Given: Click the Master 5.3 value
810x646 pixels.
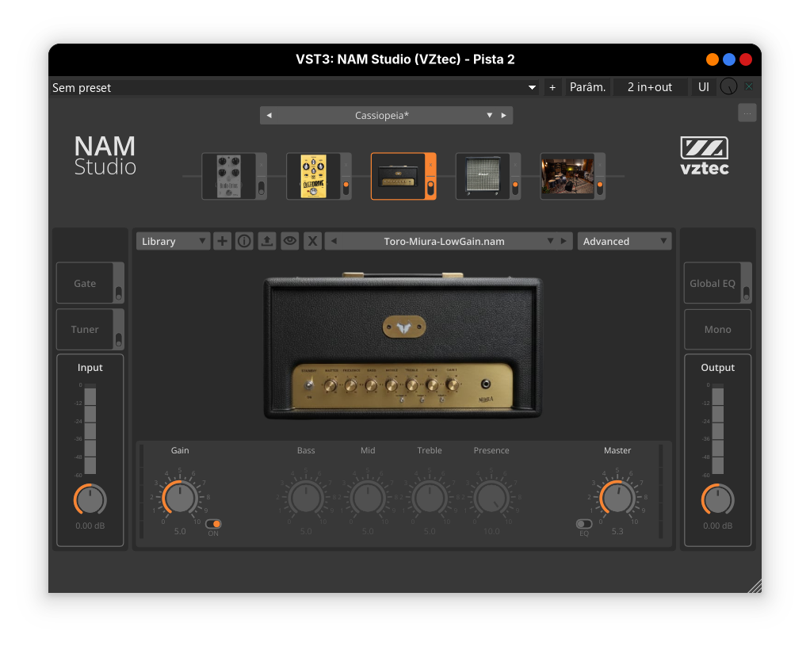Looking at the screenshot, I should [x=617, y=531].
